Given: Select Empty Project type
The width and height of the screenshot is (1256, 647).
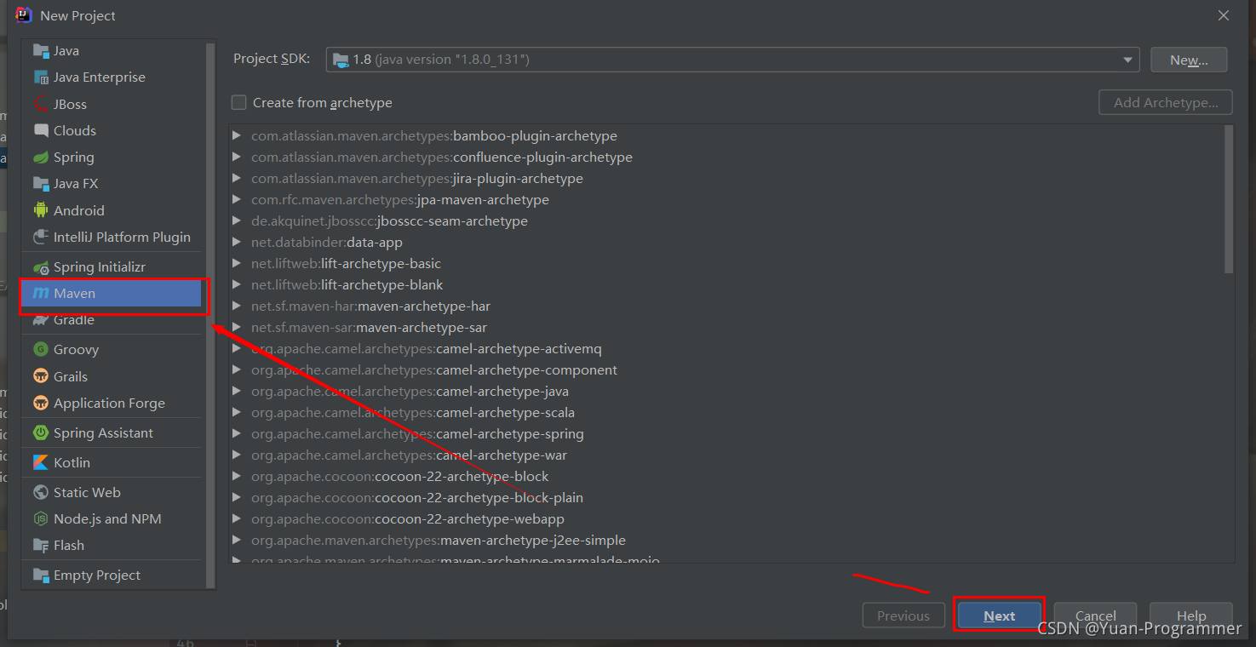Looking at the screenshot, I should click(112, 575).
